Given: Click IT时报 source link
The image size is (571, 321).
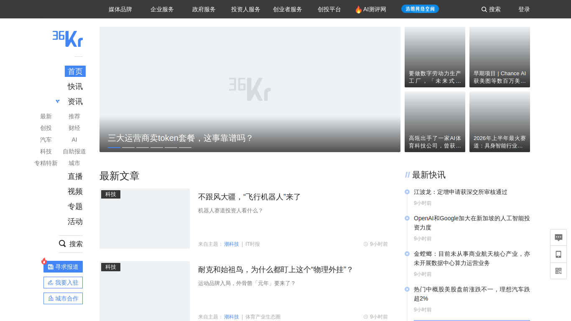Looking at the screenshot, I should tap(252, 244).
